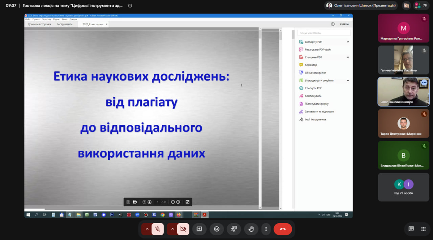Switch to Інструменти tab
433x240 pixels.
click(65, 24)
